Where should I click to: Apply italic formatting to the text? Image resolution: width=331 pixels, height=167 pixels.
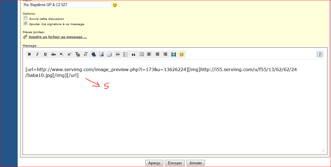pyautogui.click(x=38, y=54)
